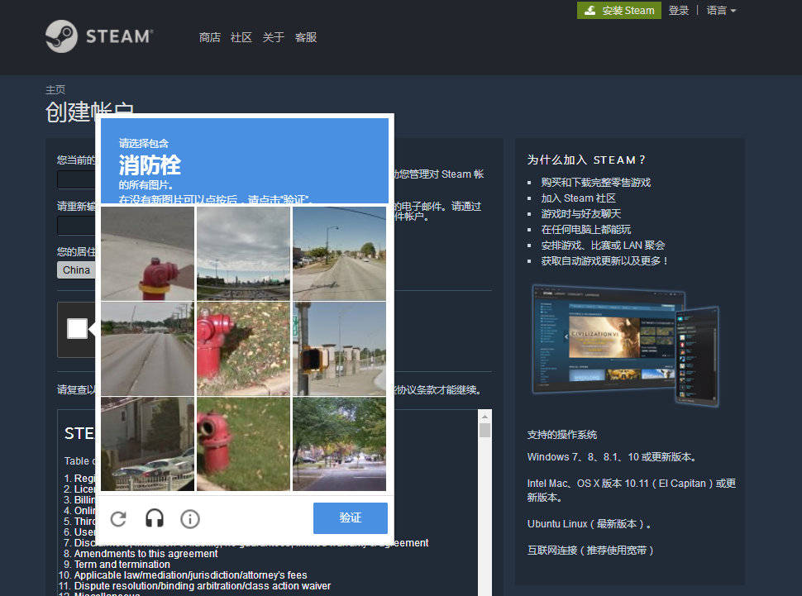
Task: Select the center red hydrant tile
Action: [242, 347]
